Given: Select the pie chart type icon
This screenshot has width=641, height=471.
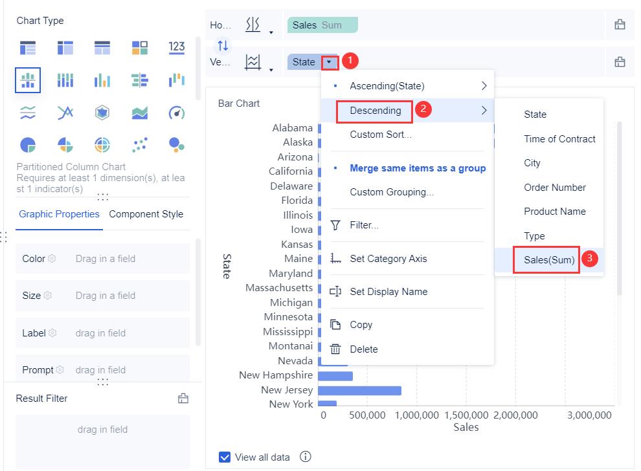Looking at the screenshot, I should tap(28, 144).
